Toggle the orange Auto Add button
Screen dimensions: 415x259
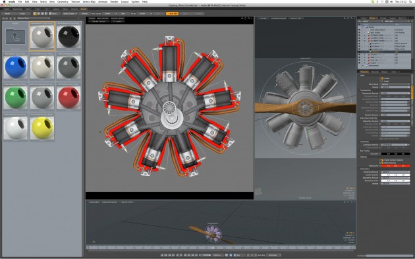[x=173, y=13]
